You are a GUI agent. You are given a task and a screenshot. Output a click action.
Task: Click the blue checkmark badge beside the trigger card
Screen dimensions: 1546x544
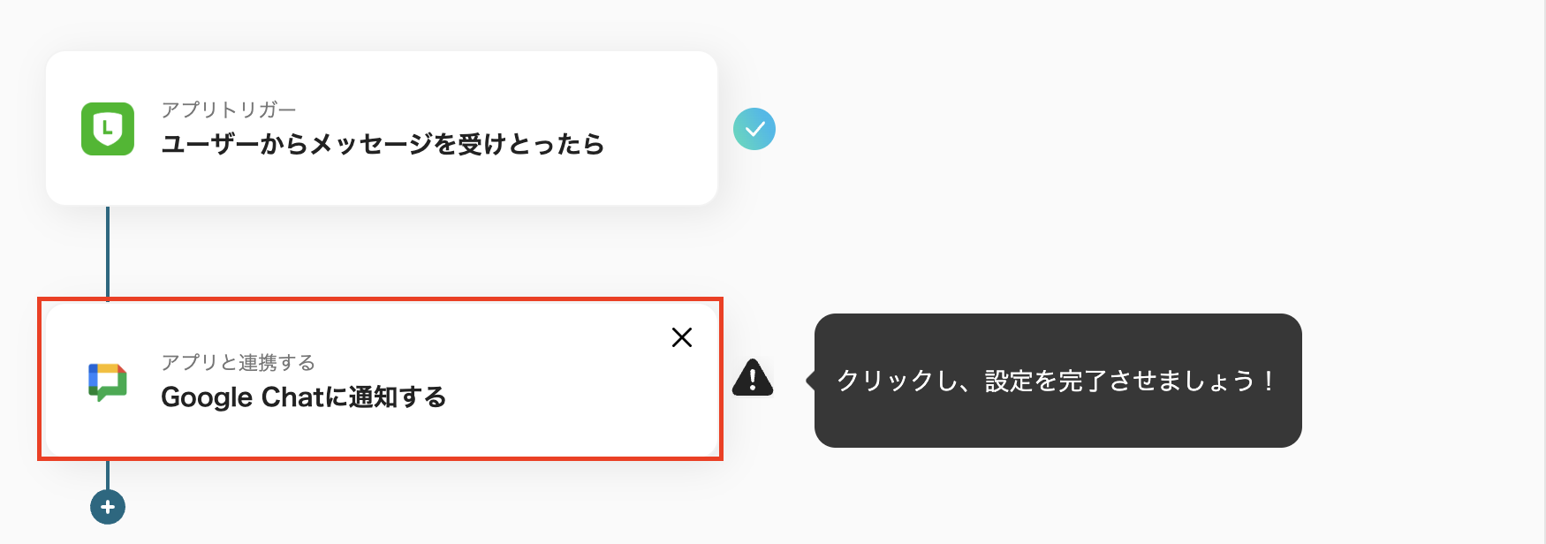coord(755,129)
